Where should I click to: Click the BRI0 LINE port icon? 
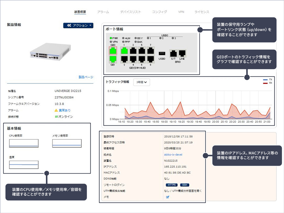[x=182, y=53]
